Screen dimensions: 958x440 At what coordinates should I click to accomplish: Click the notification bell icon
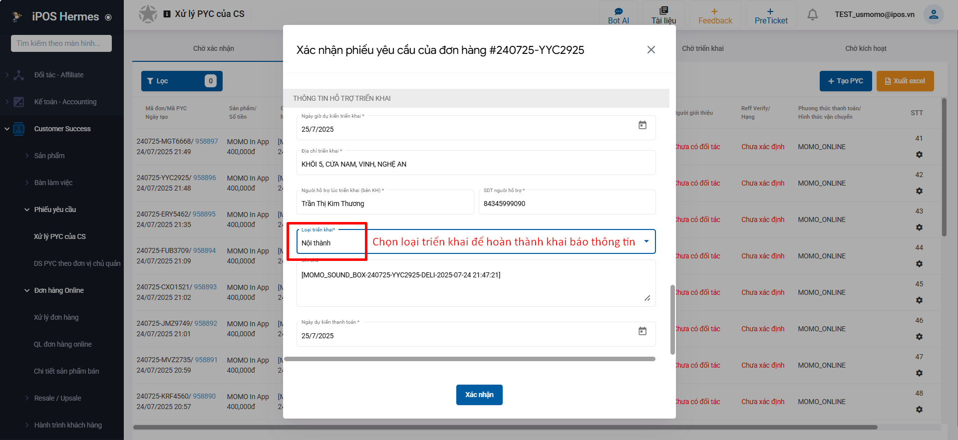click(812, 14)
